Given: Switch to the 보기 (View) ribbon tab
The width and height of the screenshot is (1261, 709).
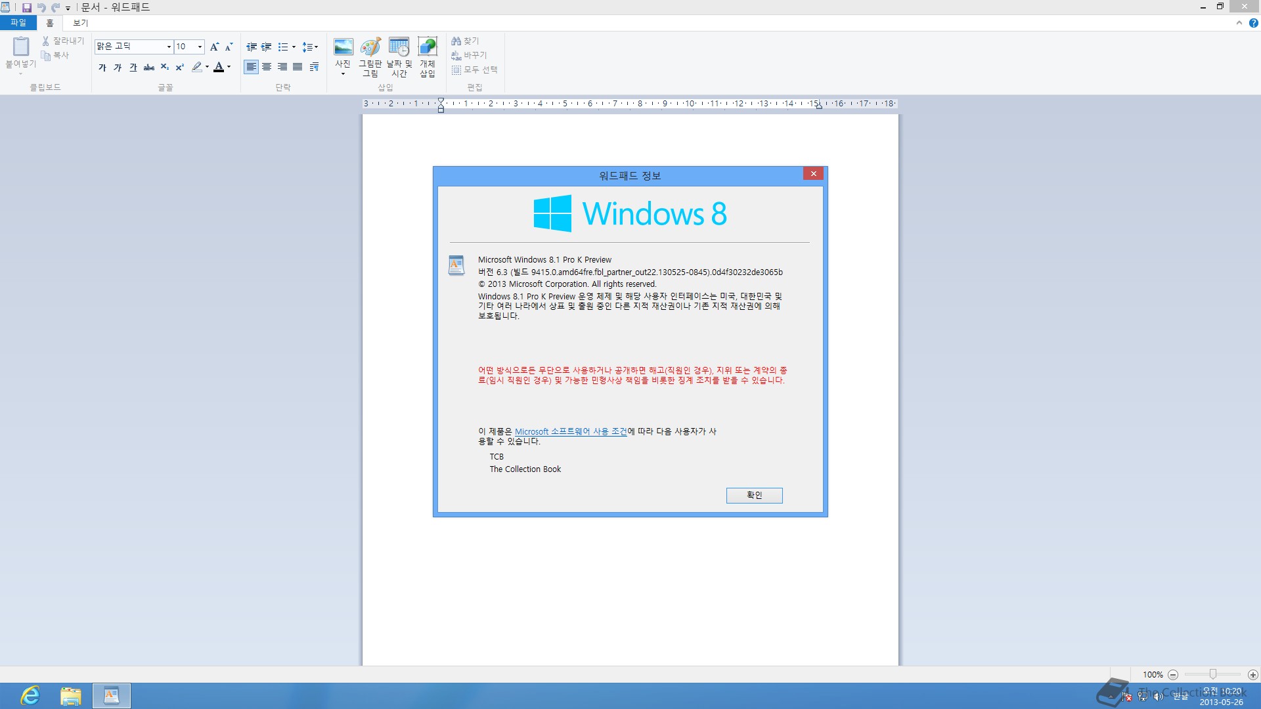Looking at the screenshot, I should coord(80,23).
